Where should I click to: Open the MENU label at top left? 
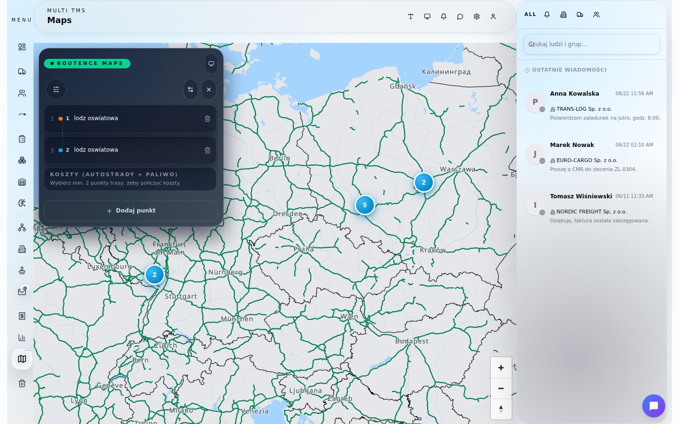tap(22, 20)
